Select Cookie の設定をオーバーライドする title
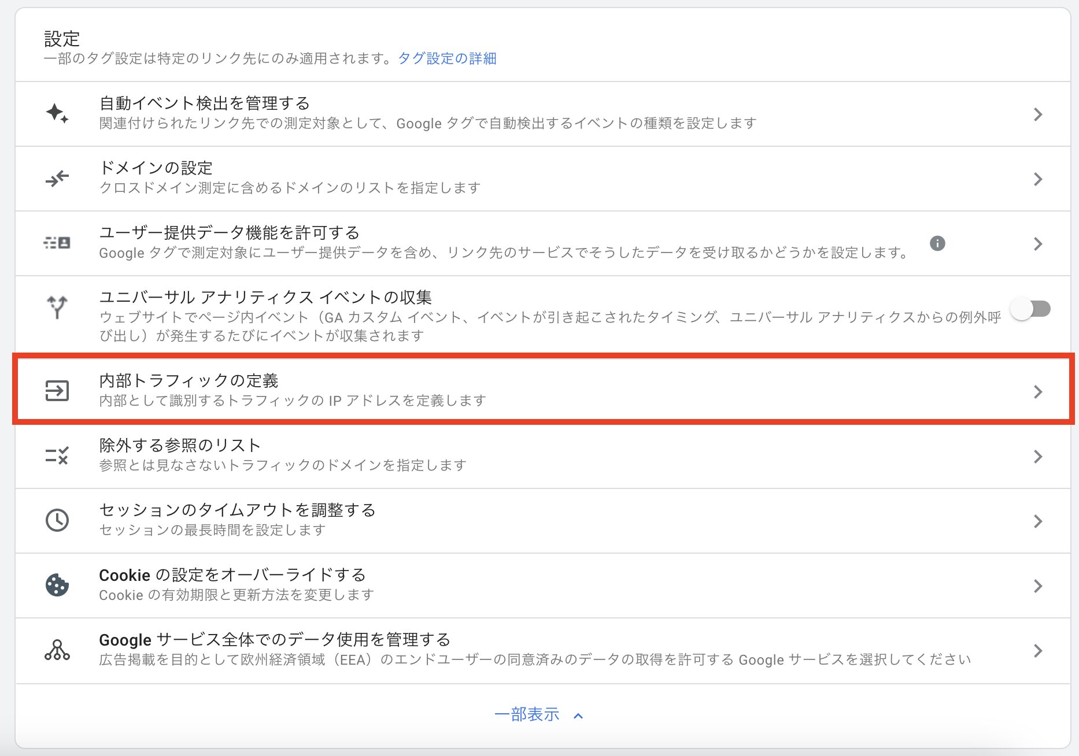This screenshot has height=756, width=1079. 232,575
